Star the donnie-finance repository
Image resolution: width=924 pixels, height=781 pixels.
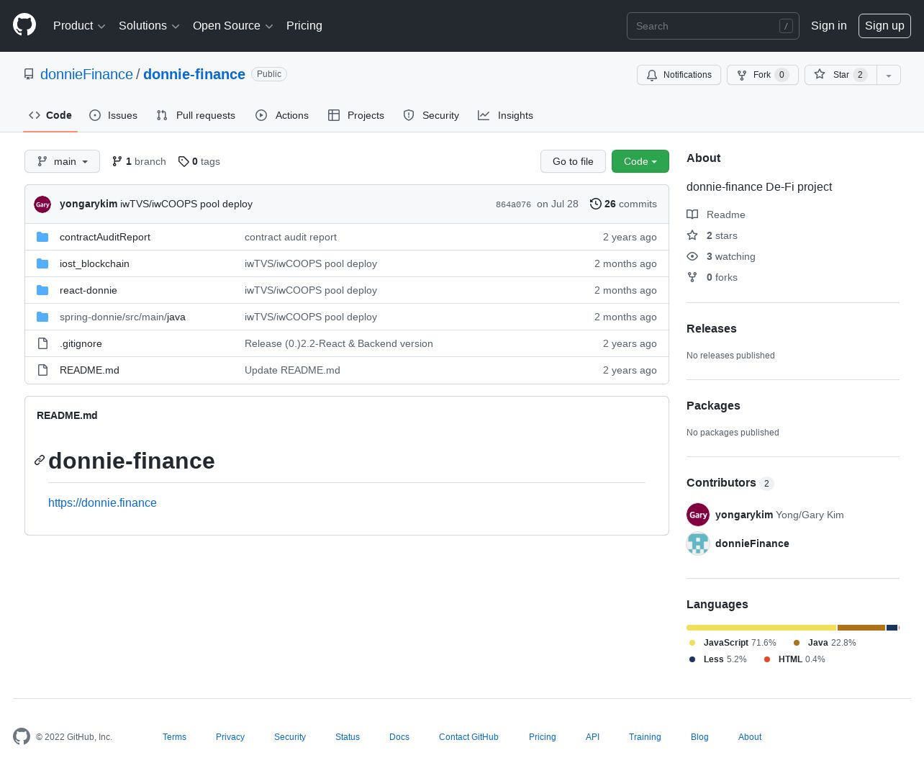[841, 75]
